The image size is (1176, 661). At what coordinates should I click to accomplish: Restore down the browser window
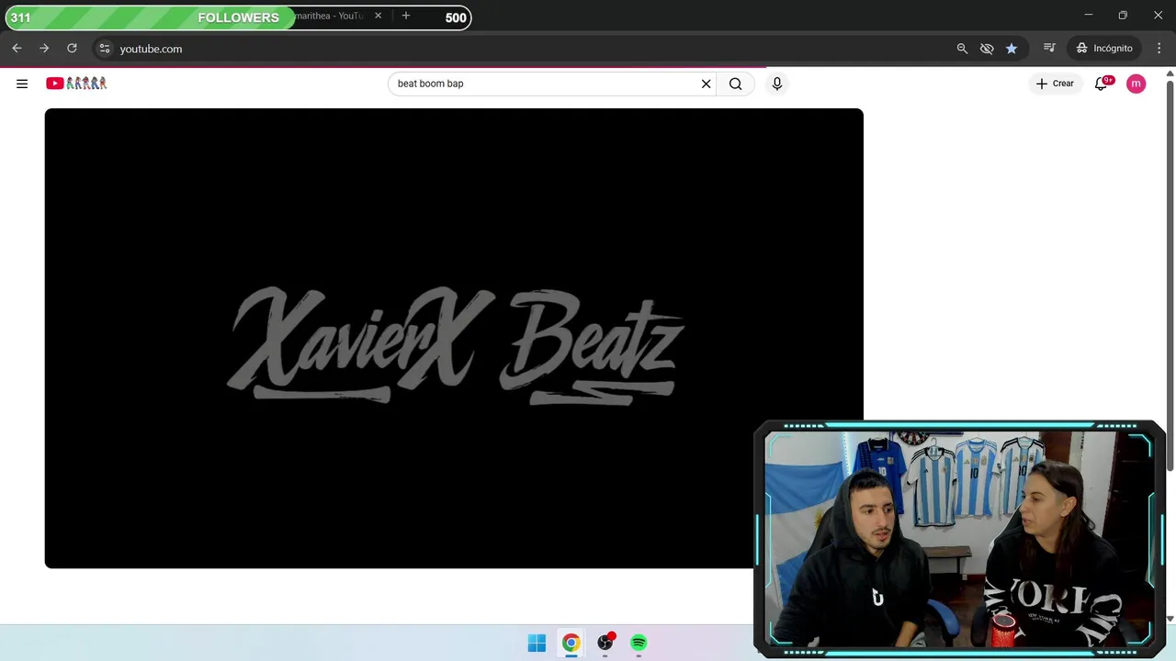click(x=1123, y=16)
